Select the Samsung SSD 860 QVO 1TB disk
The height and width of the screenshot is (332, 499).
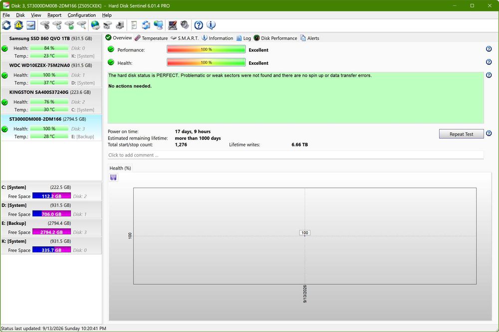(x=51, y=47)
